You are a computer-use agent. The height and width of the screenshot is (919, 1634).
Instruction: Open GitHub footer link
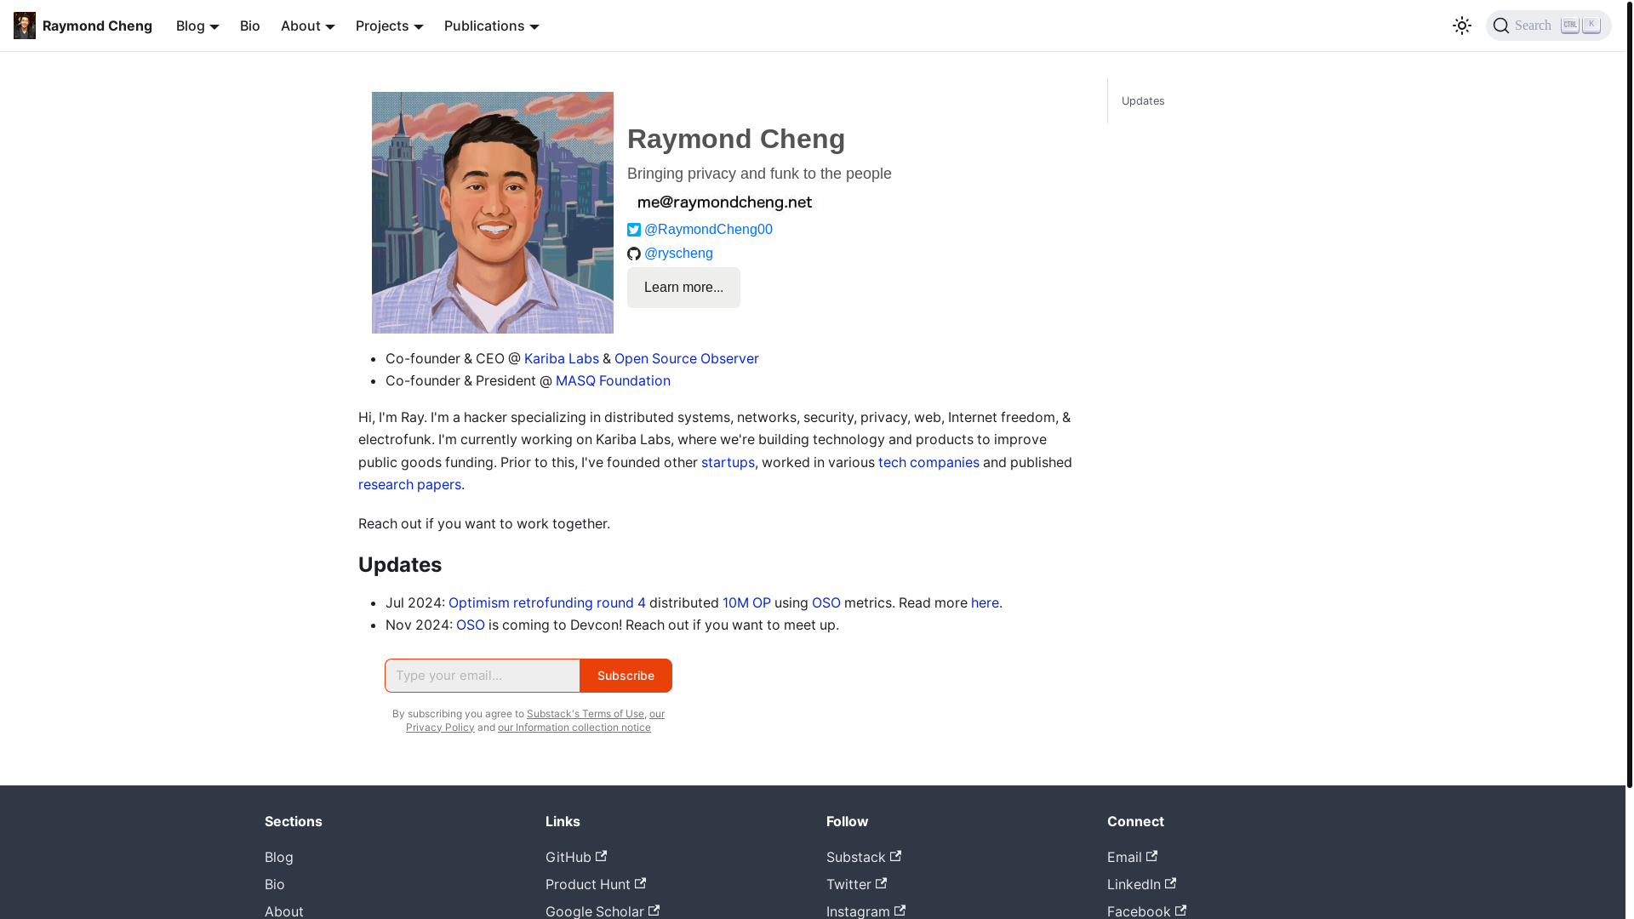tap(575, 857)
